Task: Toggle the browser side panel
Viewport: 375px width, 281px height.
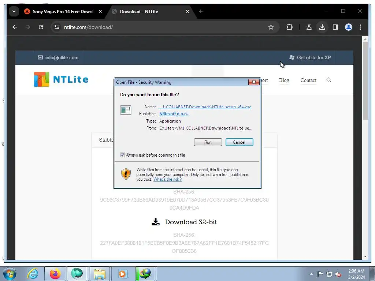Action: 335,27
